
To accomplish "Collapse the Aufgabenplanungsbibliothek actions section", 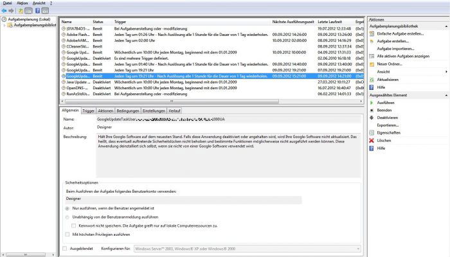I will click(x=446, y=26).
